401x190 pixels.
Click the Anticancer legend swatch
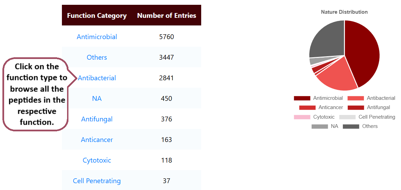(307, 108)
